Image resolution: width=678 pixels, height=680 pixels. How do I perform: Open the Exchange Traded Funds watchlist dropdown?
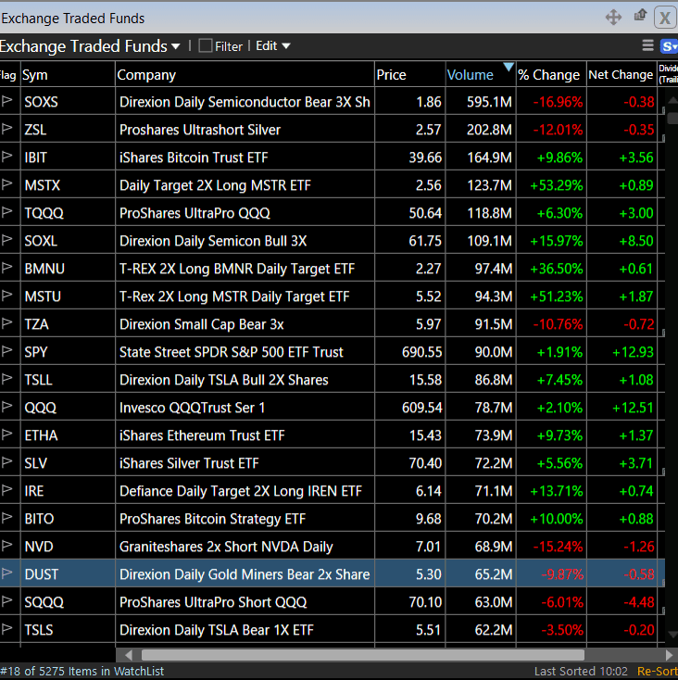[x=90, y=46]
